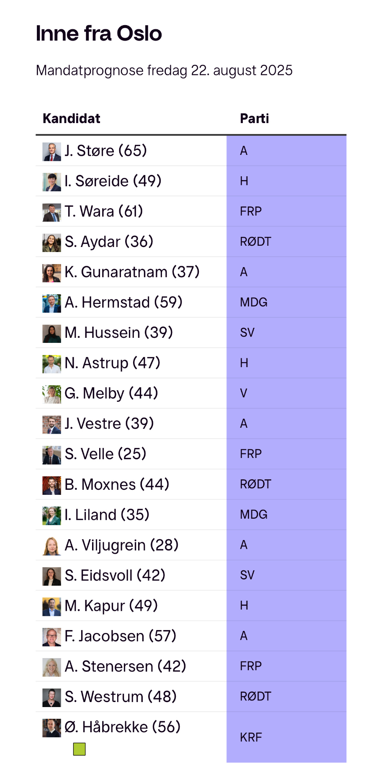Click the green square under Håbrekke

pos(79,749)
